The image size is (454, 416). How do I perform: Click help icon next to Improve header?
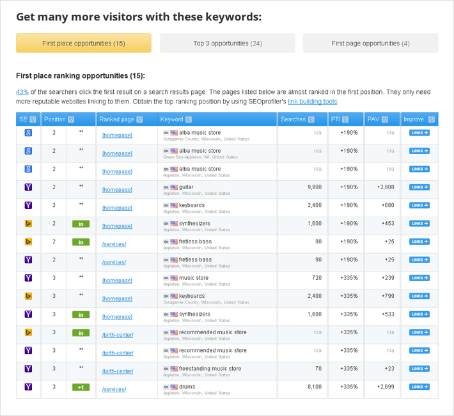(432, 119)
